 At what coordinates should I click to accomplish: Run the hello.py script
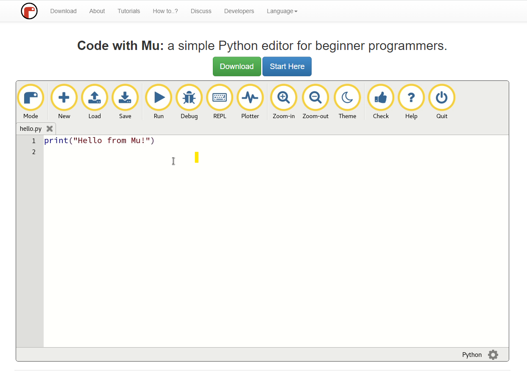tap(159, 98)
